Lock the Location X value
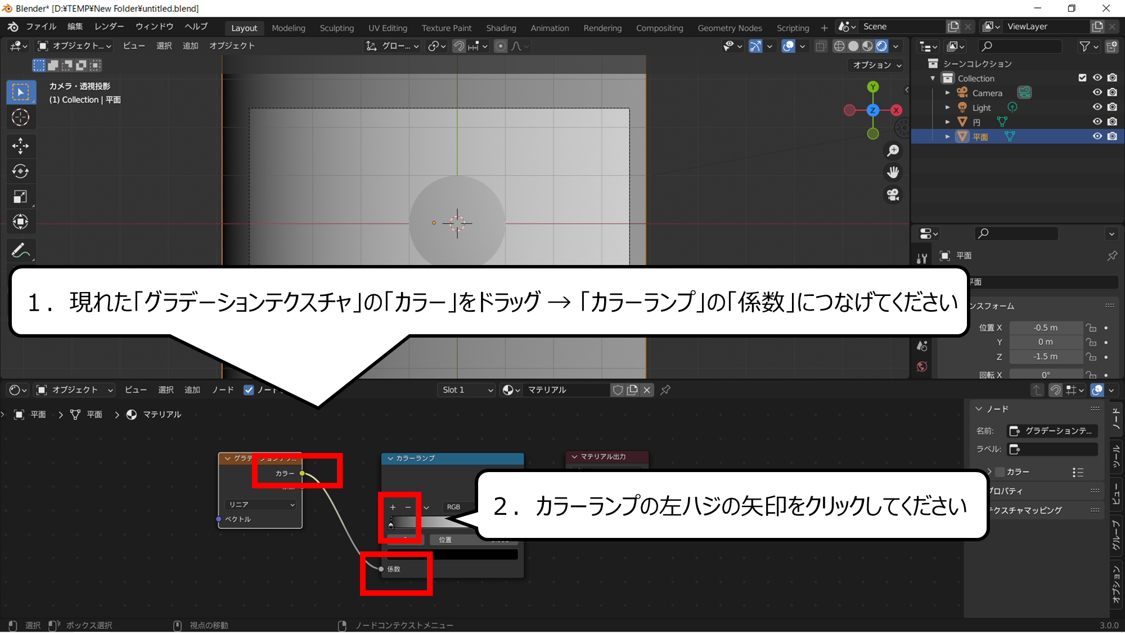1125x633 pixels. tap(1091, 327)
